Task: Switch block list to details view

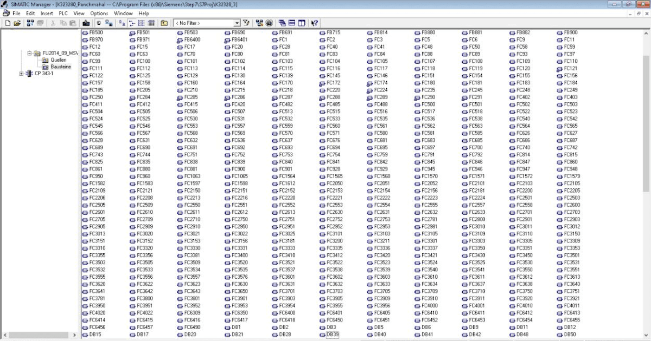Action: click(151, 23)
